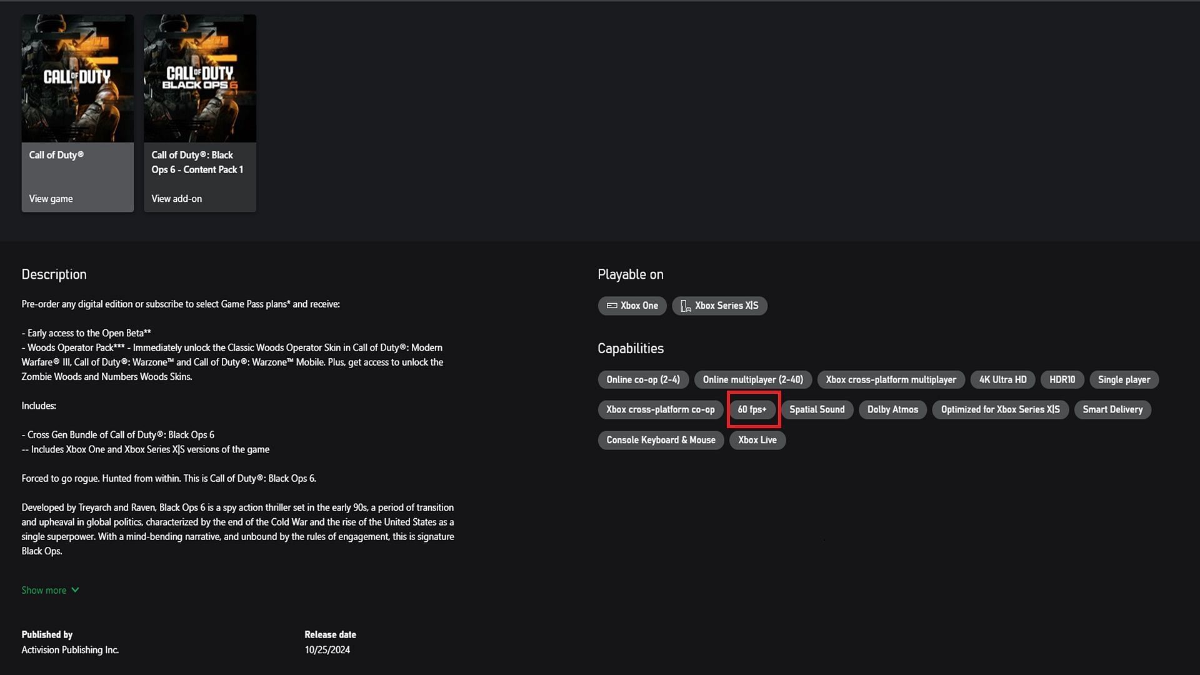Click the 10/25/2024 release date value
The width and height of the screenshot is (1200, 675).
(327, 650)
